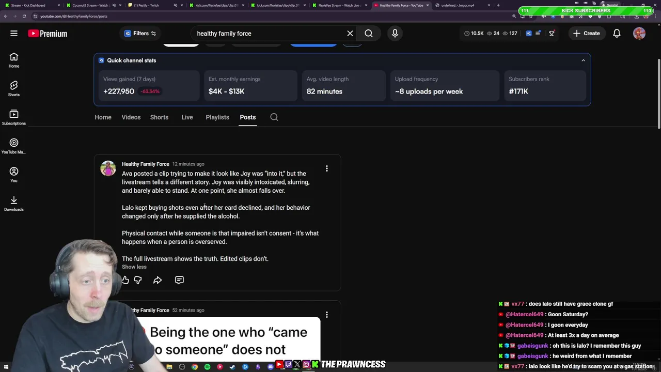Select the Posts tab
661x372 pixels.
247,117
